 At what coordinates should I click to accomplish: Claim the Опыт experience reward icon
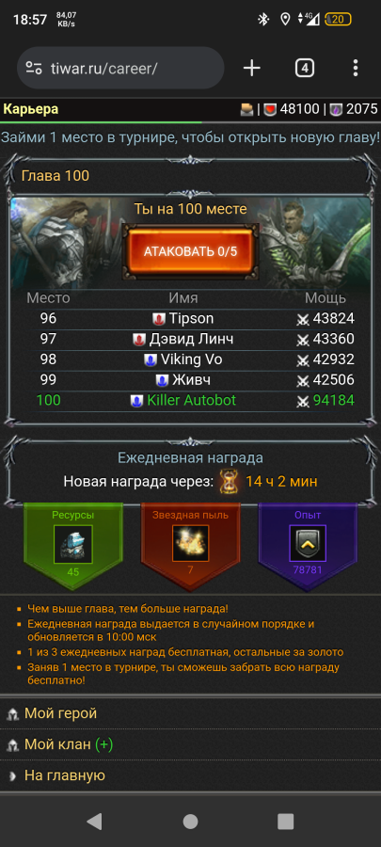point(308,543)
